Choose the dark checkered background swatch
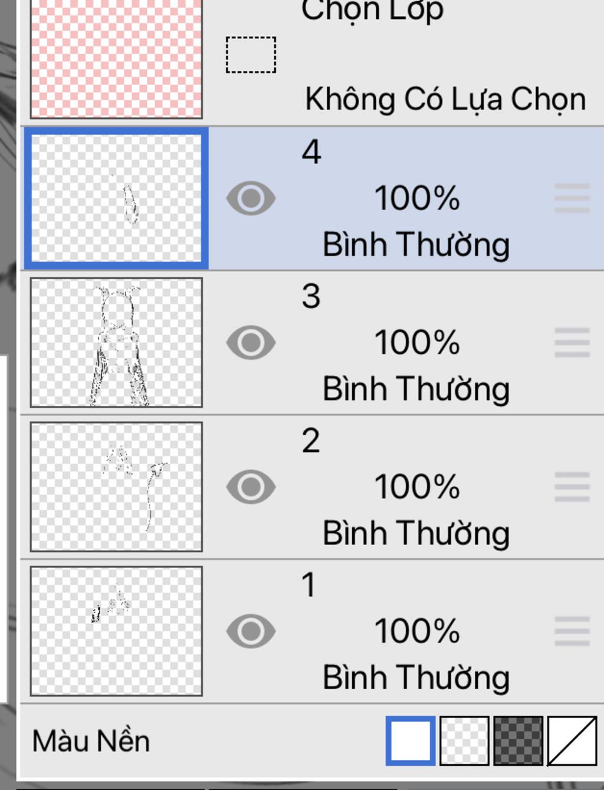Viewport: 604px width, 790px height. click(x=518, y=741)
